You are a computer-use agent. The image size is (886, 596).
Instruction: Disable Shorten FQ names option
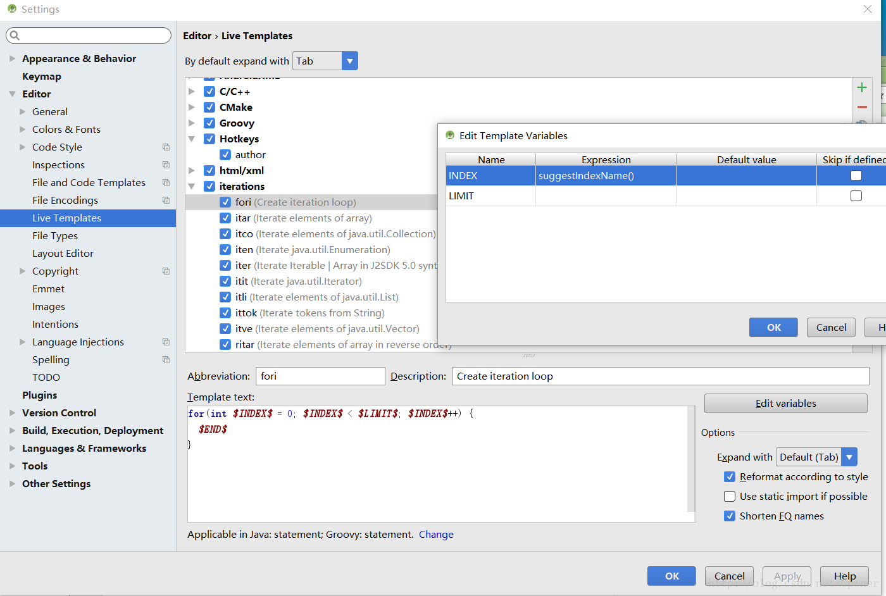coord(730,516)
